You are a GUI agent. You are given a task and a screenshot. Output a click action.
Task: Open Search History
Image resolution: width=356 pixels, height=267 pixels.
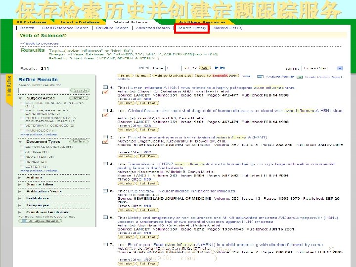(192, 28)
